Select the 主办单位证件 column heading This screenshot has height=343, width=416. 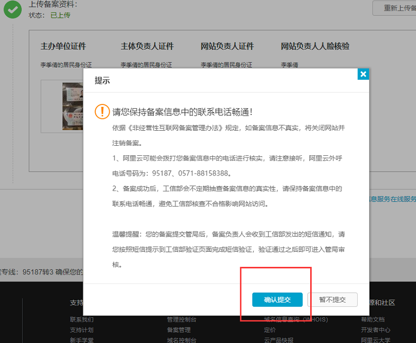[63, 46]
